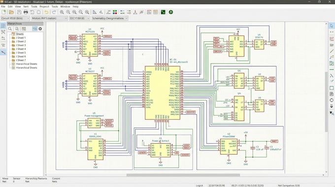Screen dimensions: 335x187
Task: Toggle the highlighted view button in Hierarchies toolbar
Action: [x=34, y=29]
